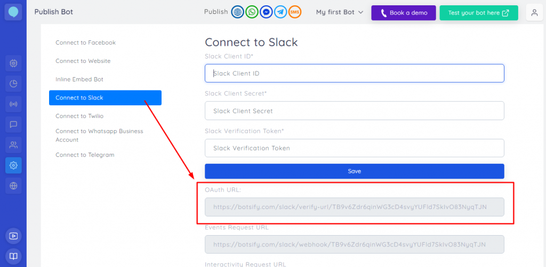
Task: Open the chat message sidebar icon
Action: click(13, 124)
